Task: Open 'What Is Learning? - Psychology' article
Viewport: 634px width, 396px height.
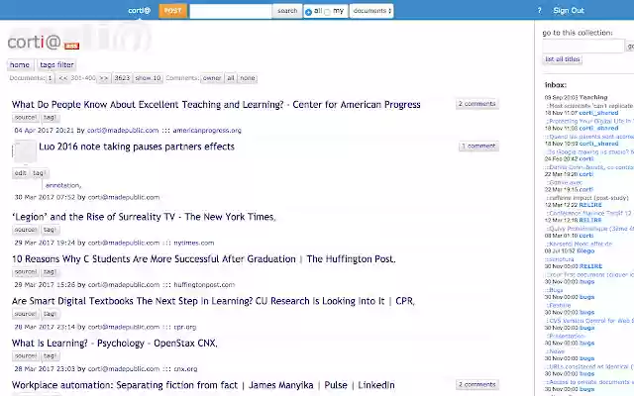Action: (115, 344)
